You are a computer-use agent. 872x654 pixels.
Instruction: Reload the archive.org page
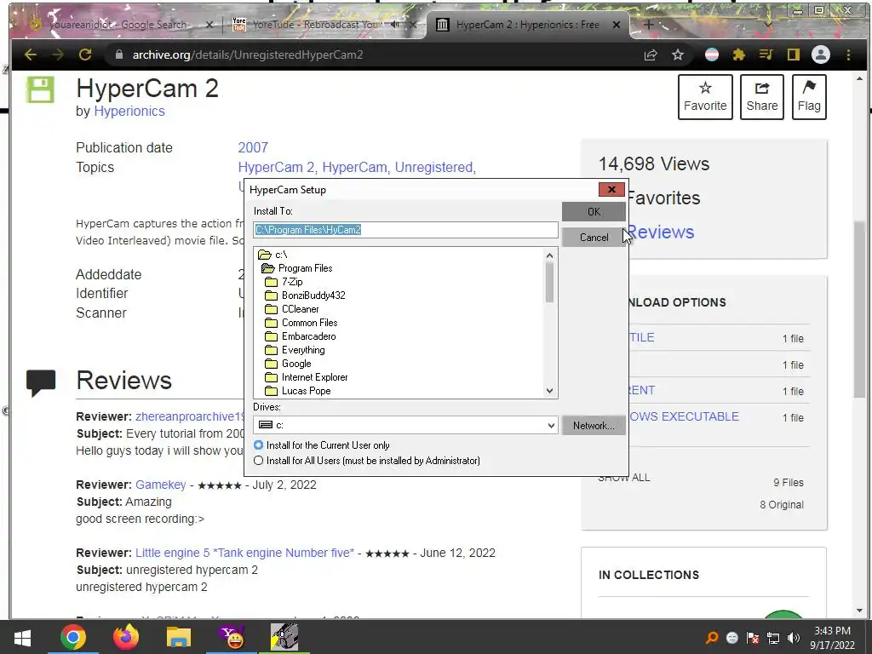pos(85,54)
